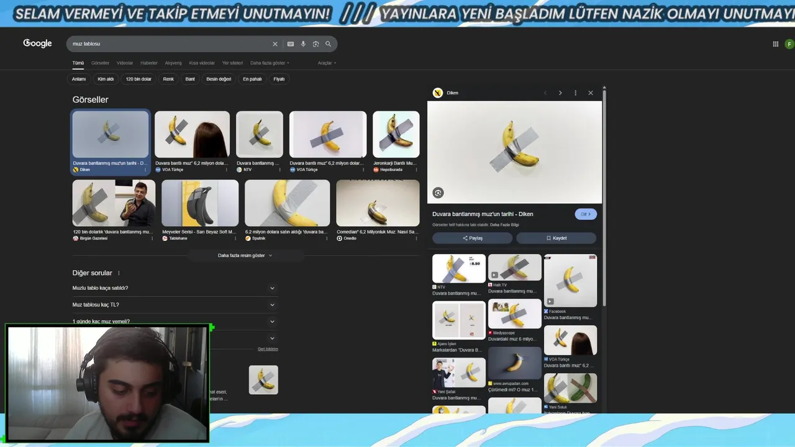795x447 pixels.
Task: Open options dots beside Diğer sorular
Action: tap(119, 273)
